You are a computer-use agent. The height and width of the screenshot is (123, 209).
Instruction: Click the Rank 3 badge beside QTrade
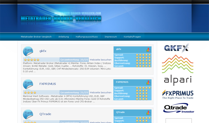pos(28,114)
